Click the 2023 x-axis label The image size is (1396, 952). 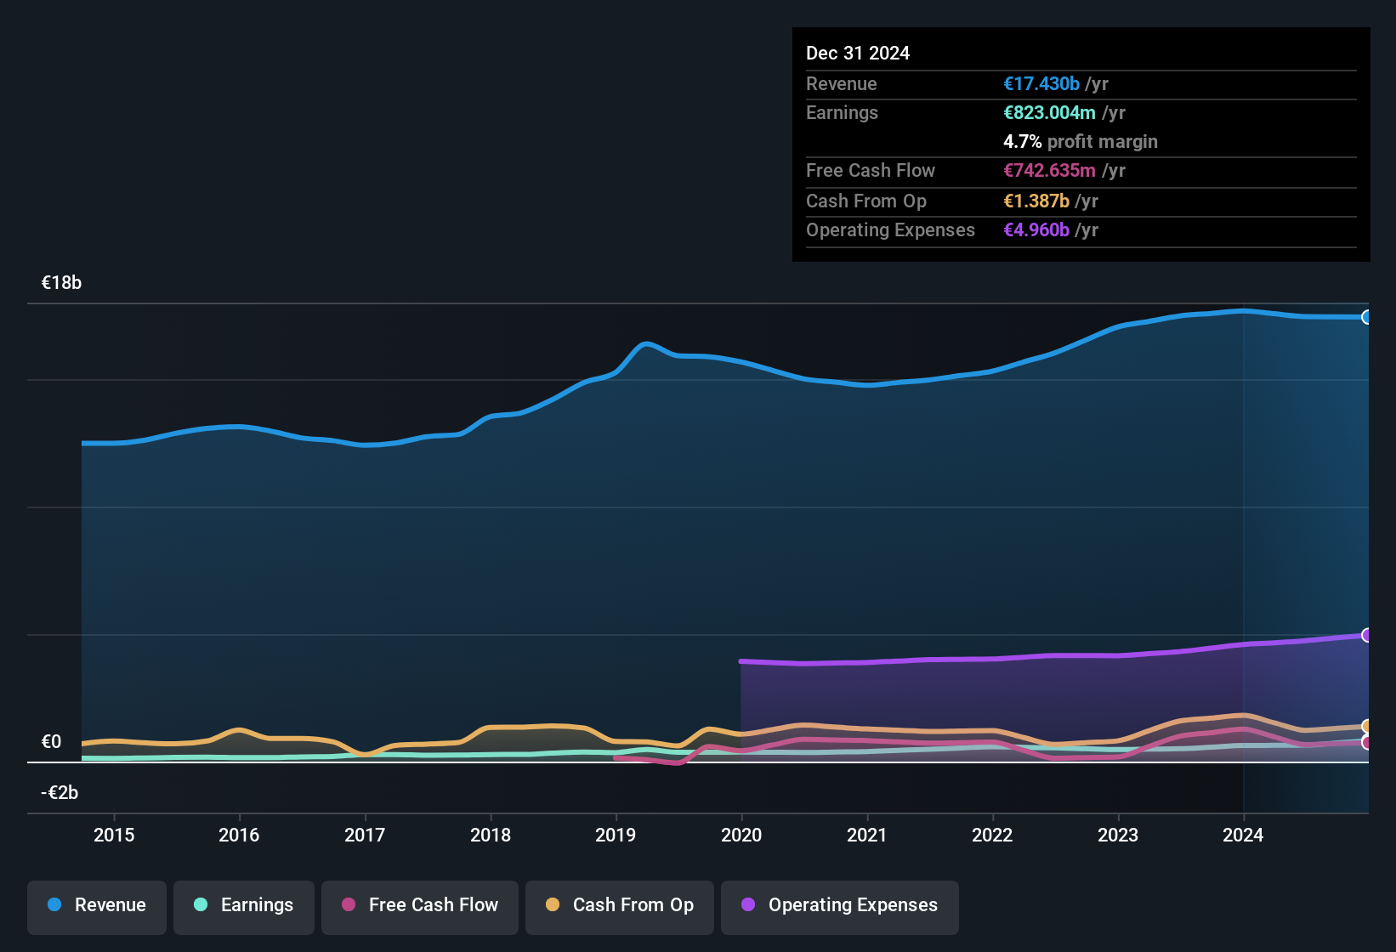click(1118, 835)
